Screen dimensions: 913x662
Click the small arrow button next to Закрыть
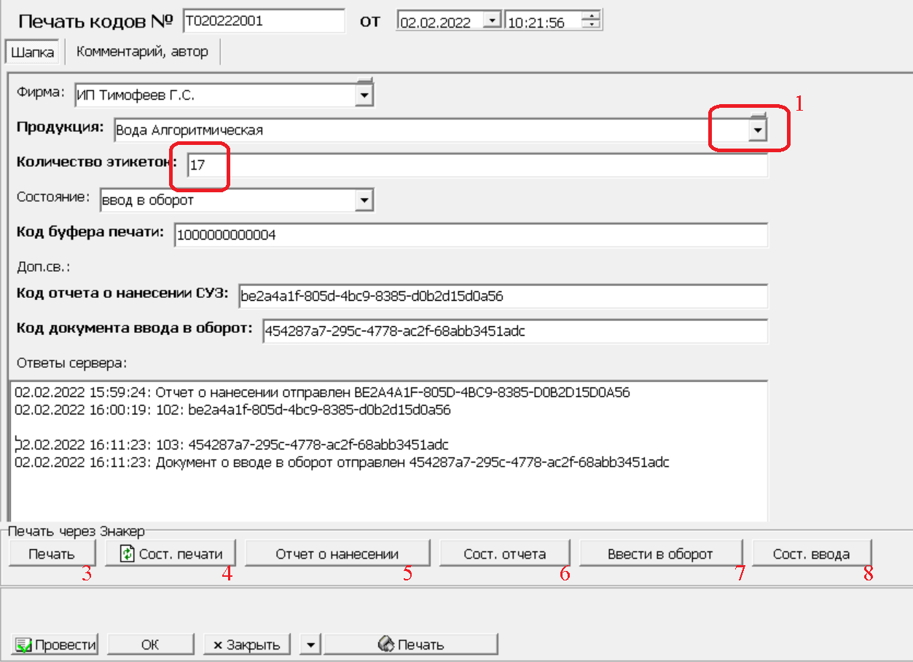[x=310, y=645]
